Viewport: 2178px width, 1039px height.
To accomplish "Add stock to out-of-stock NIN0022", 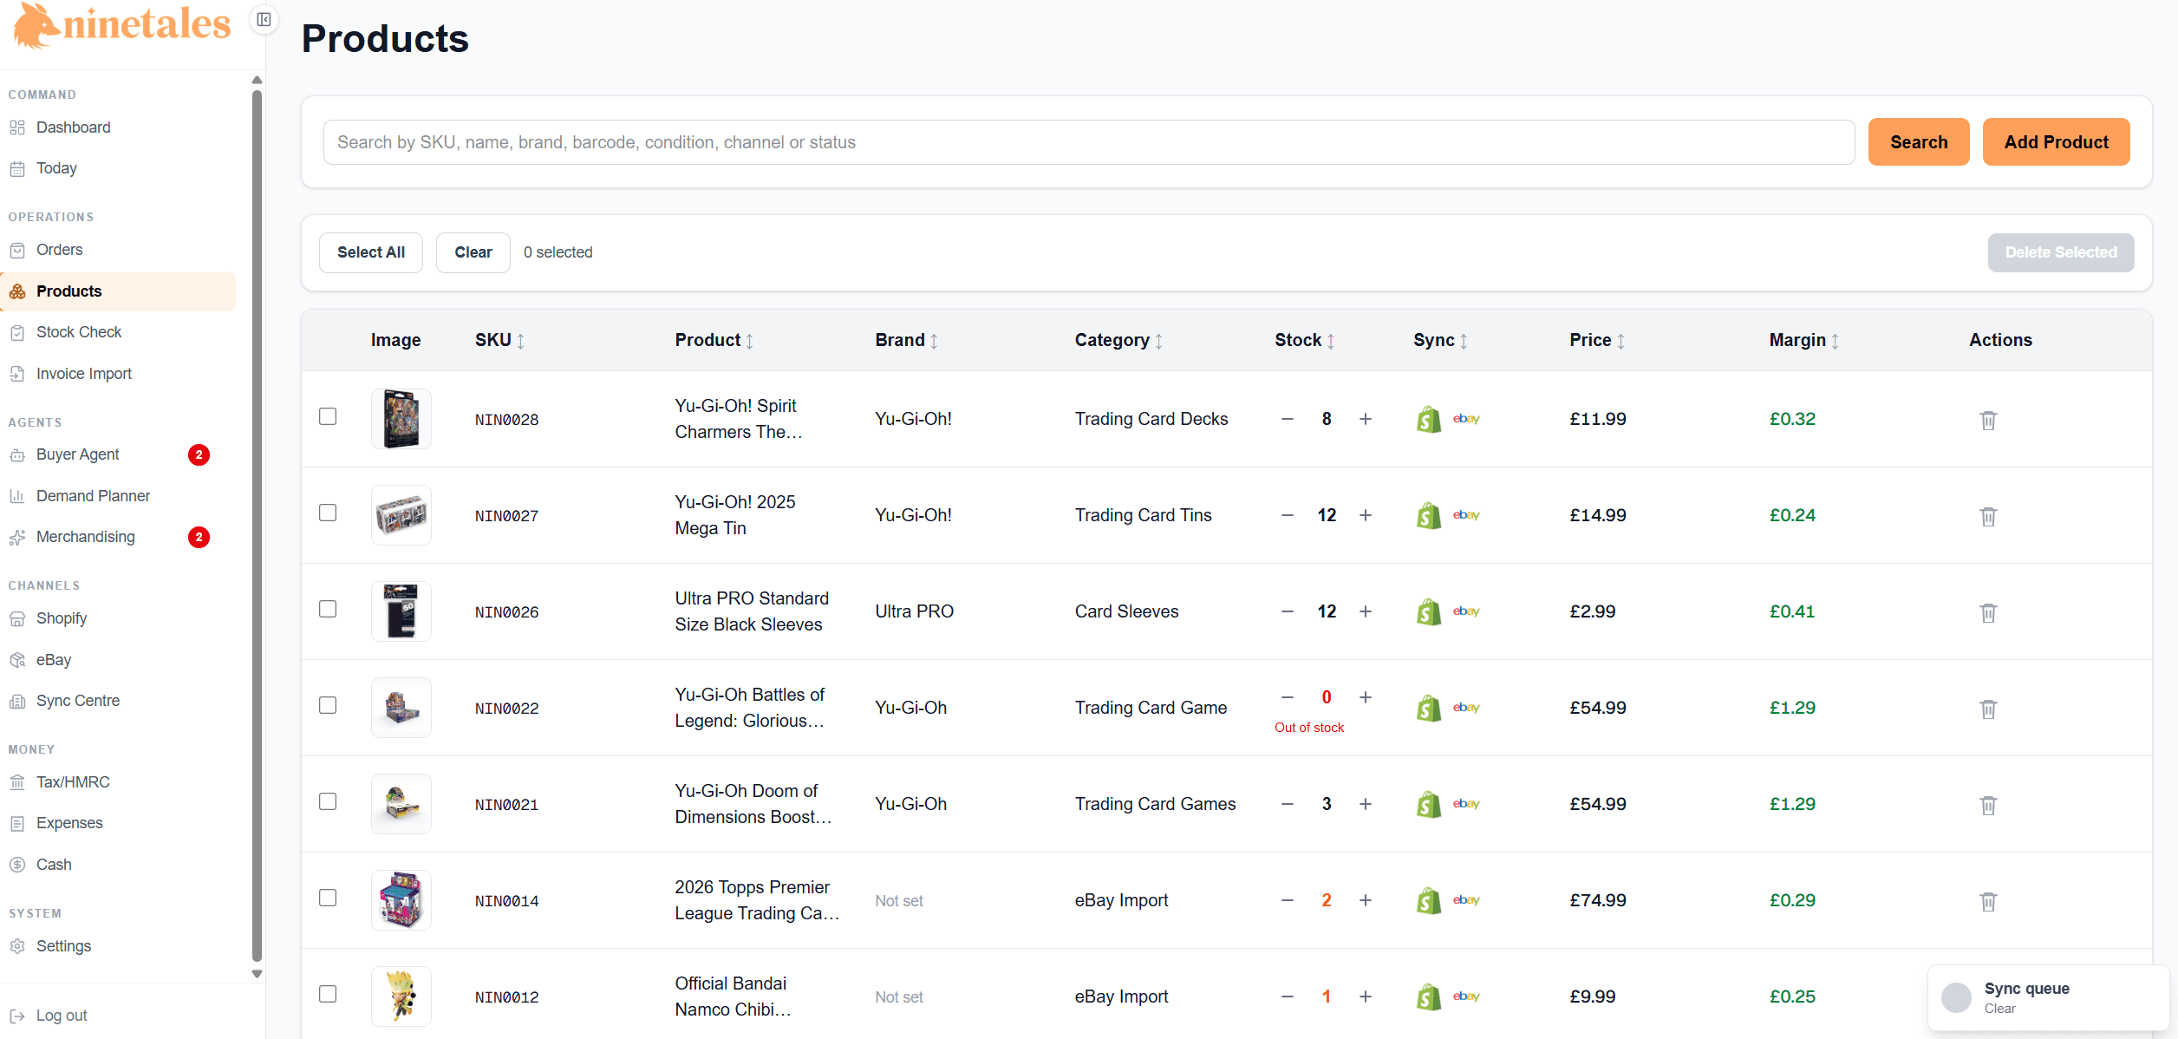I will pyautogui.click(x=1366, y=697).
